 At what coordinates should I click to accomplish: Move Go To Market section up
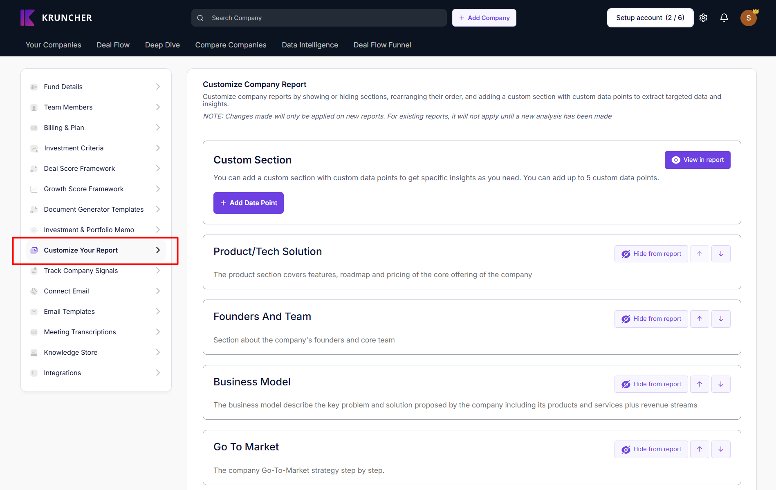(700, 449)
